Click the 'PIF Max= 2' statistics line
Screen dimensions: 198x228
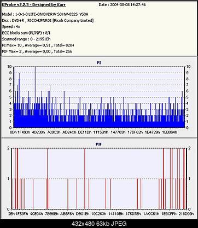(37, 51)
